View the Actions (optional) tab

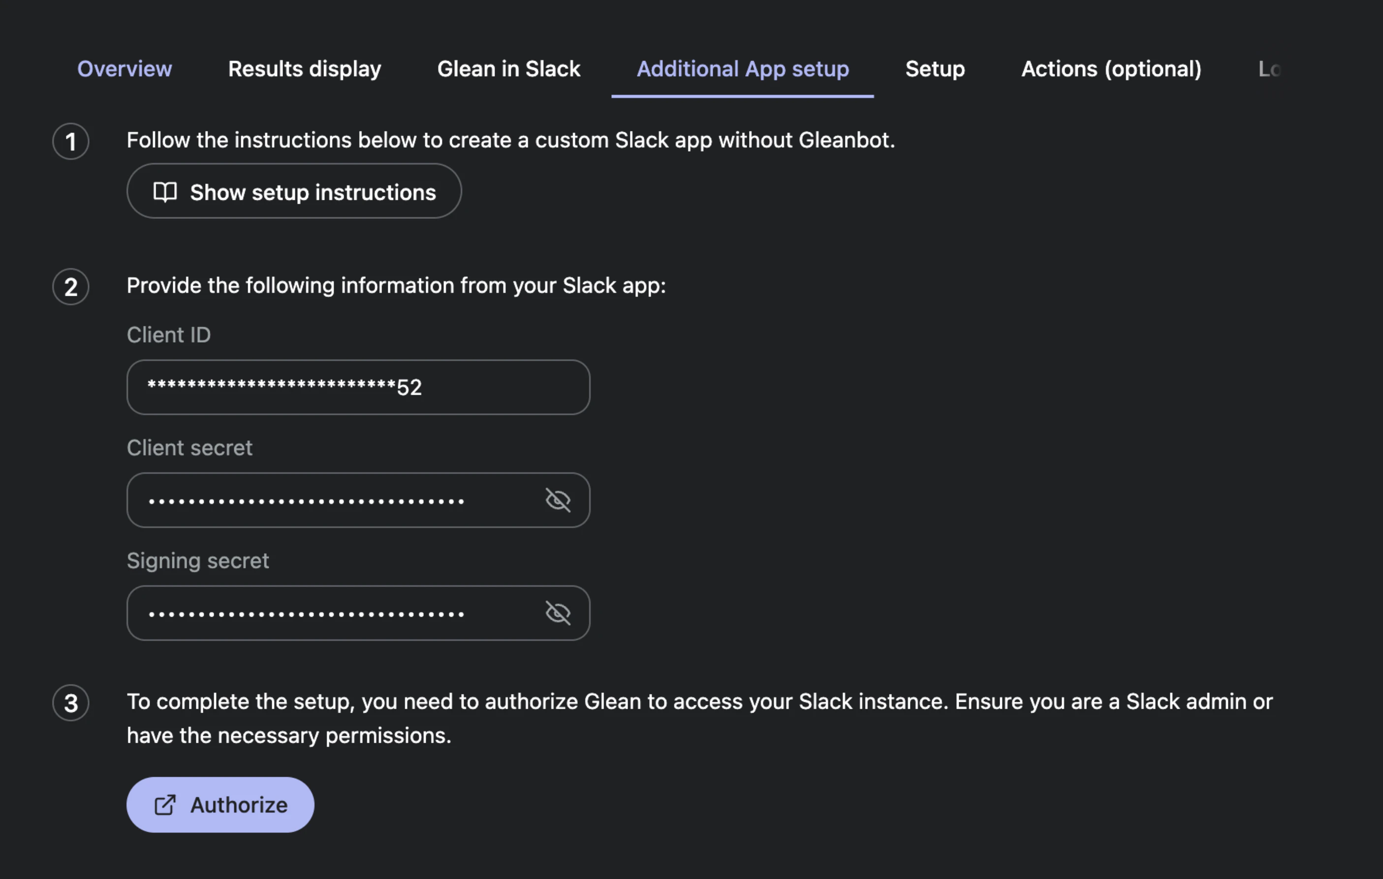tap(1111, 69)
